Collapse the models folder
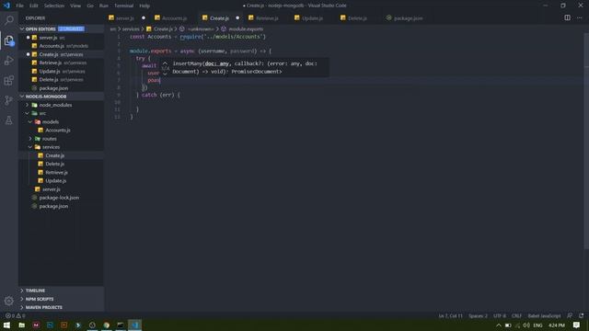Screen dimensions: 589x331 pyautogui.click(x=62, y=121)
